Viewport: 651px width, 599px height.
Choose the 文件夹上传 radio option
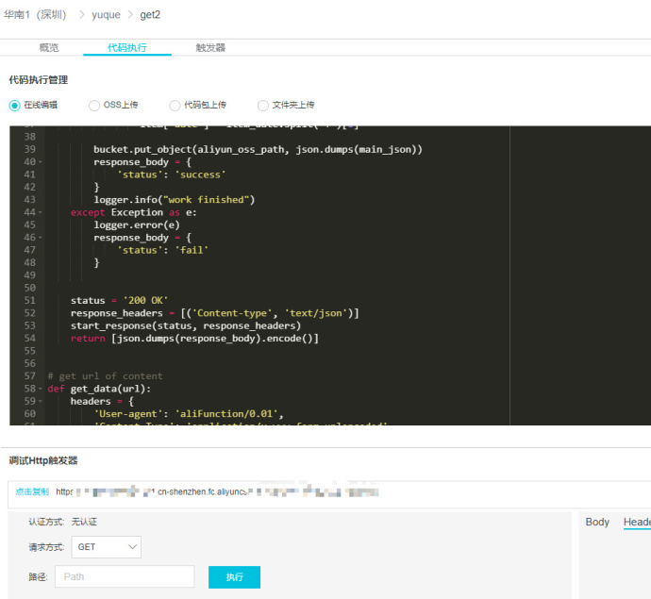[x=263, y=106]
